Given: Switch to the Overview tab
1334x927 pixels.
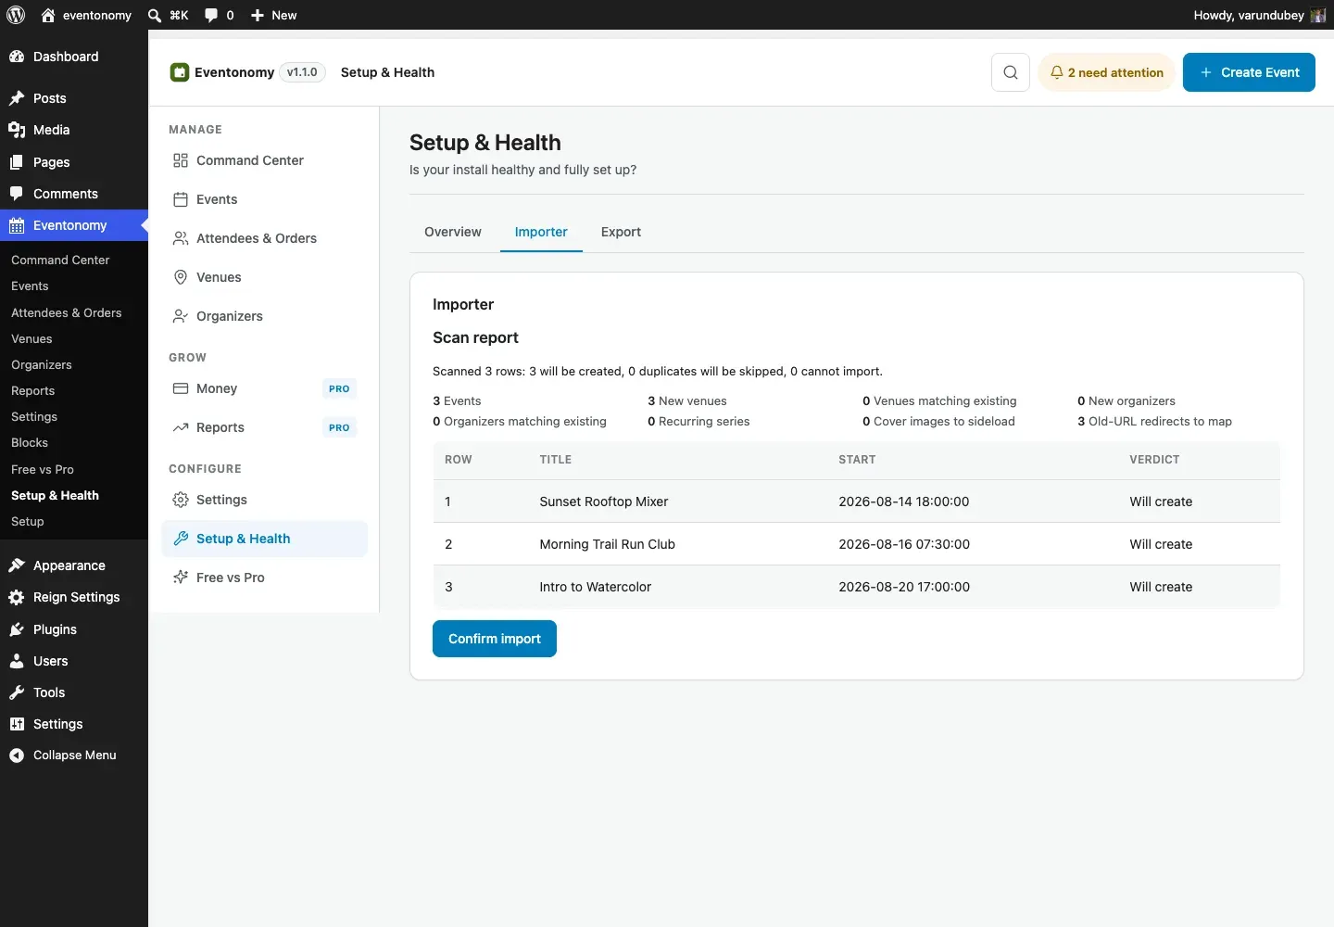Looking at the screenshot, I should 453,232.
